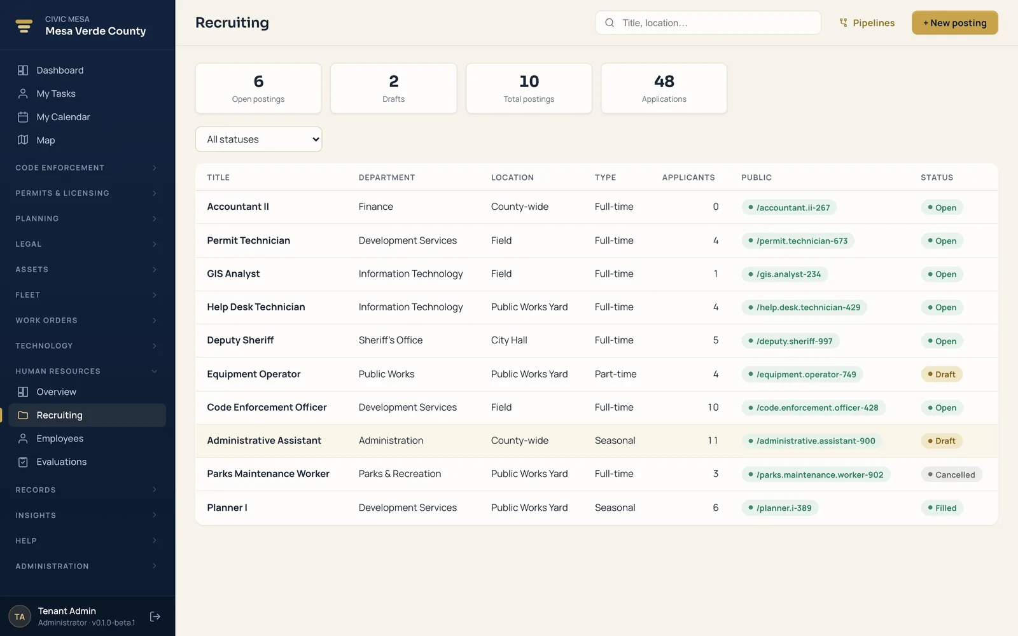1018x636 pixels.
Task: Click the Cancelled status badge
Action: (x=951, y=474)
